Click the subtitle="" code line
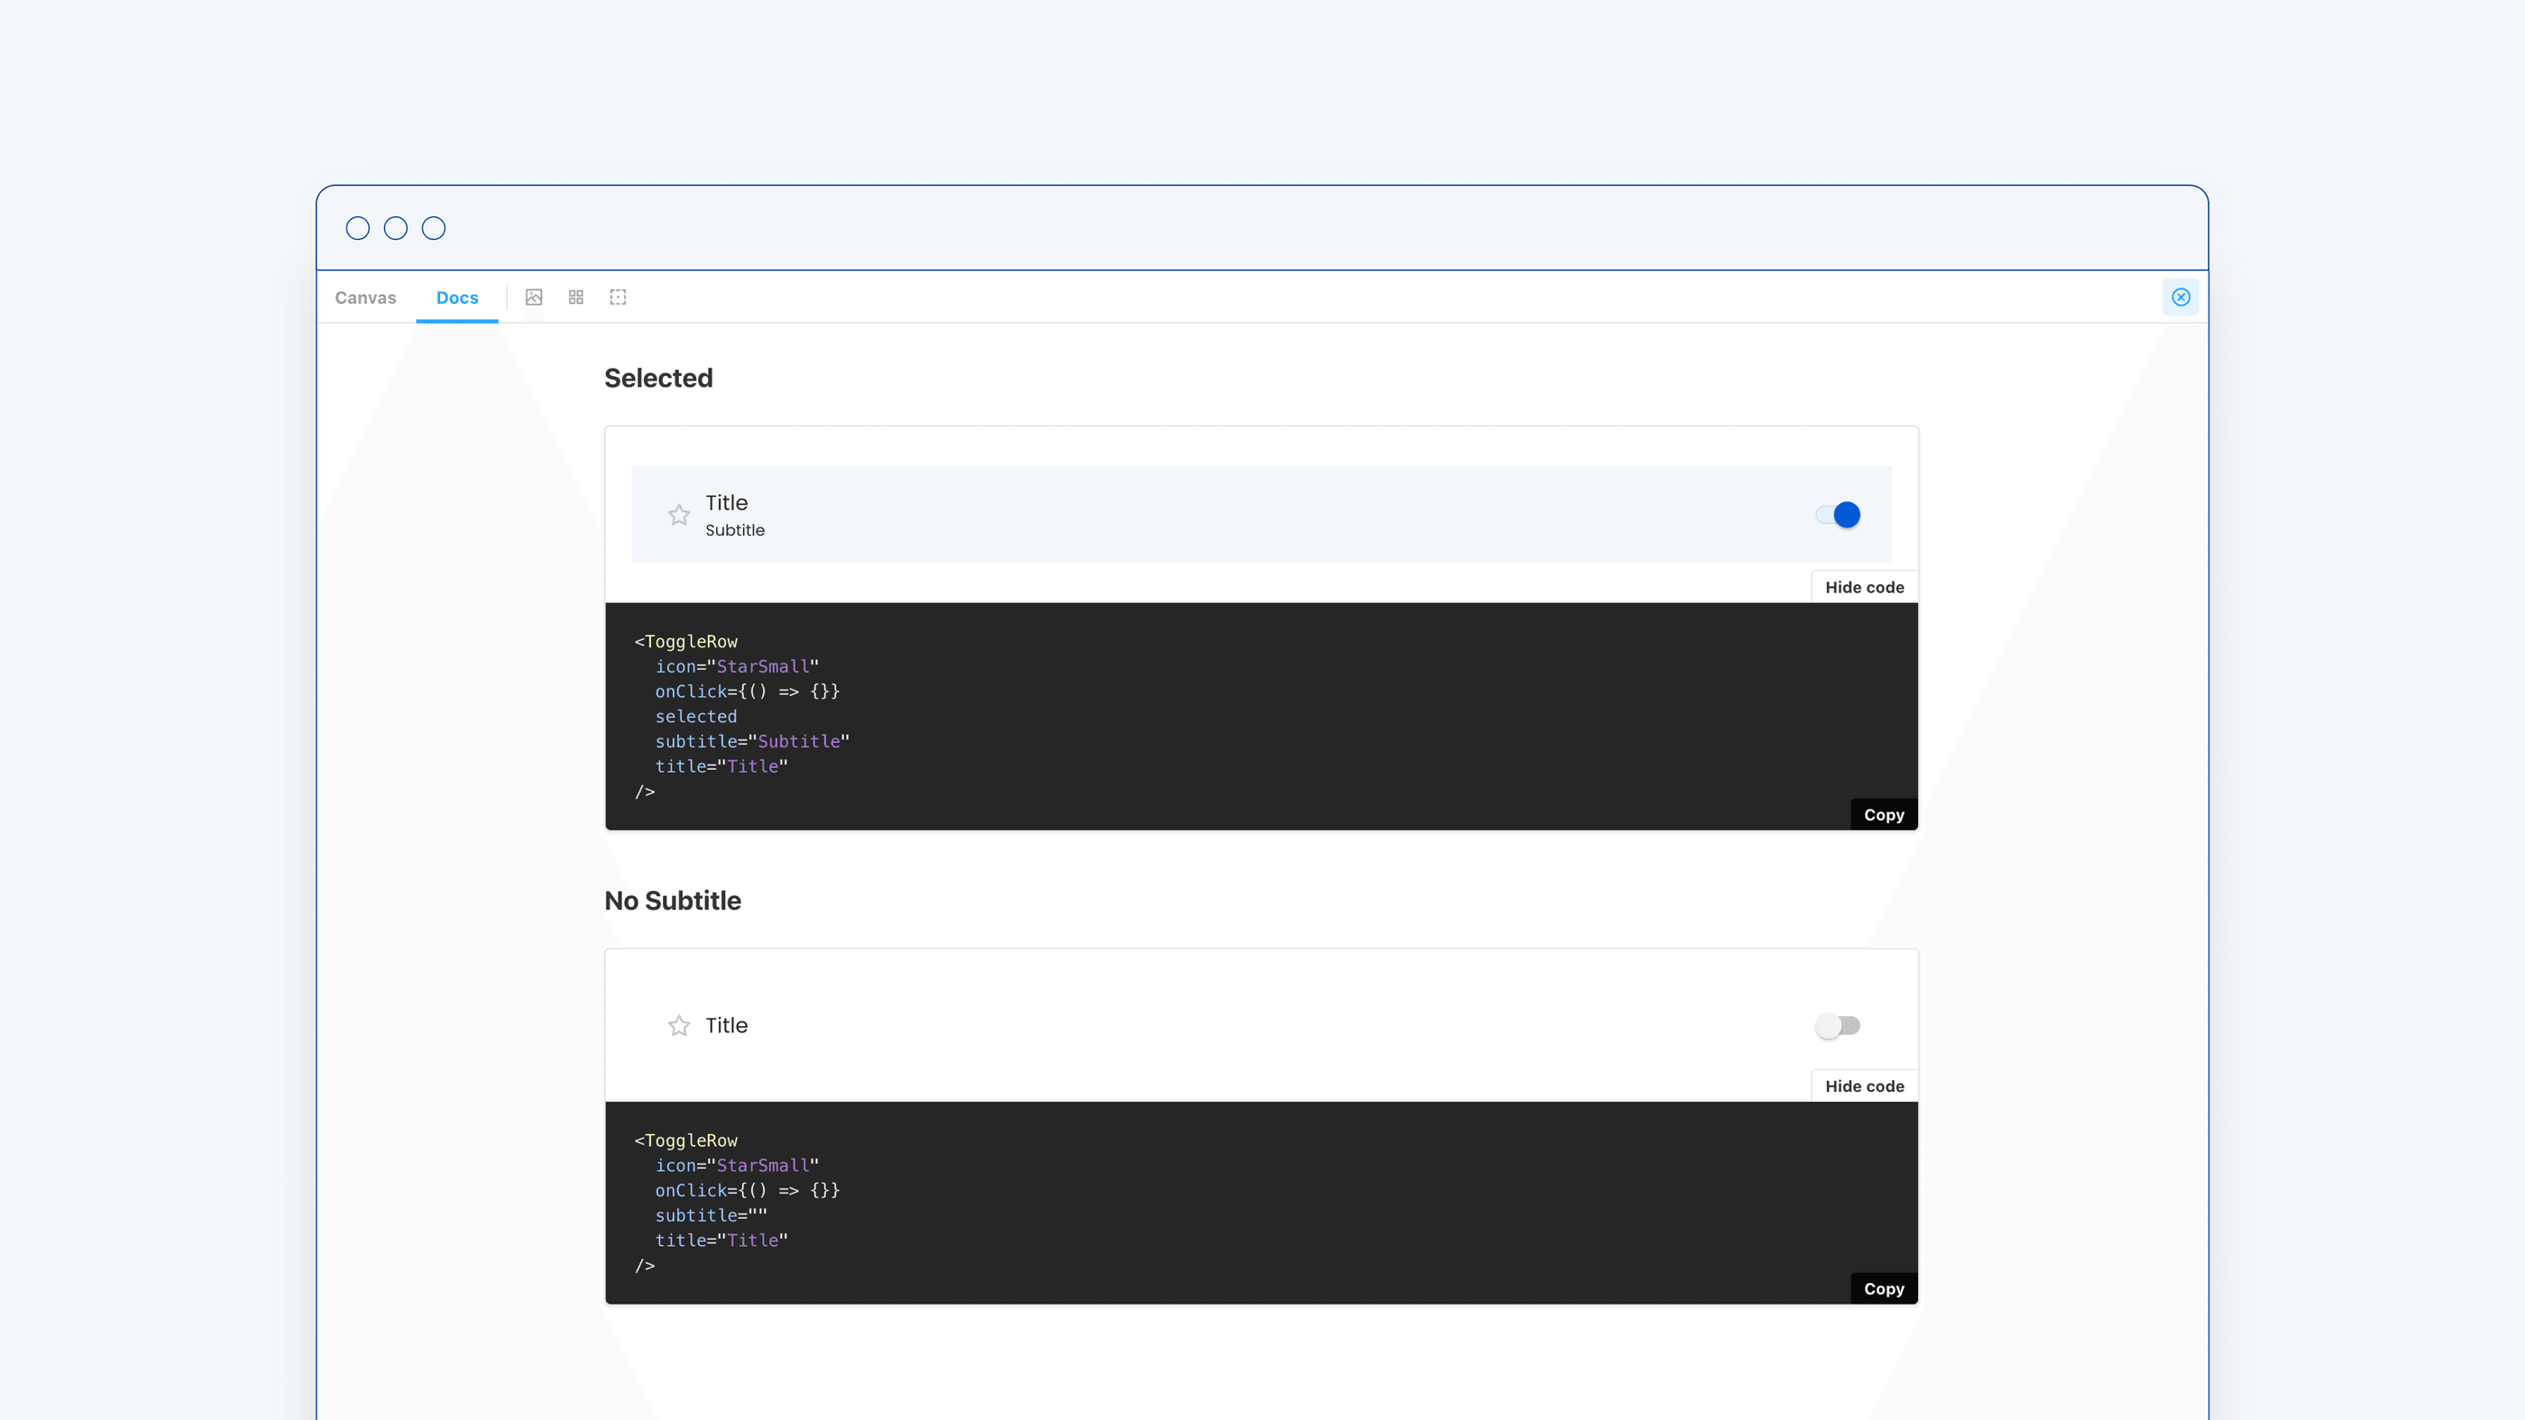 [711, 1215]
